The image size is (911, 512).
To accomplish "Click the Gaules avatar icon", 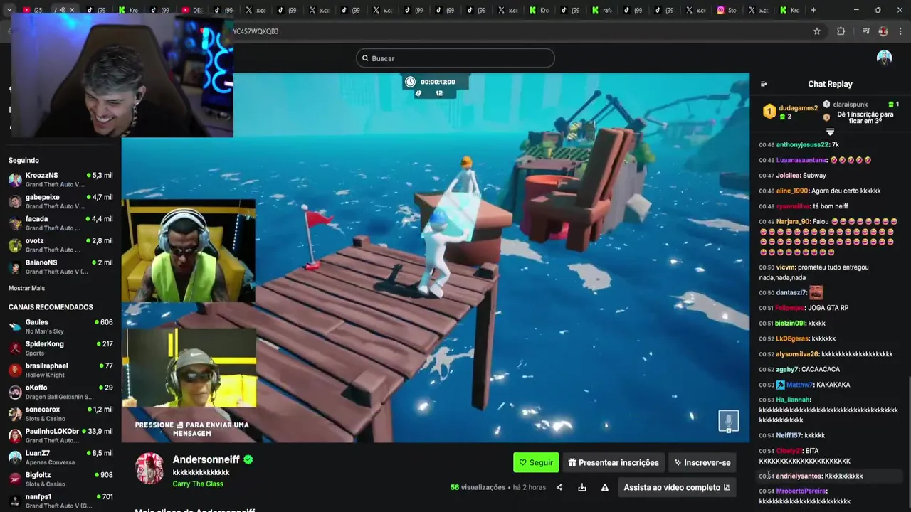I will click(x=15, y=326).
